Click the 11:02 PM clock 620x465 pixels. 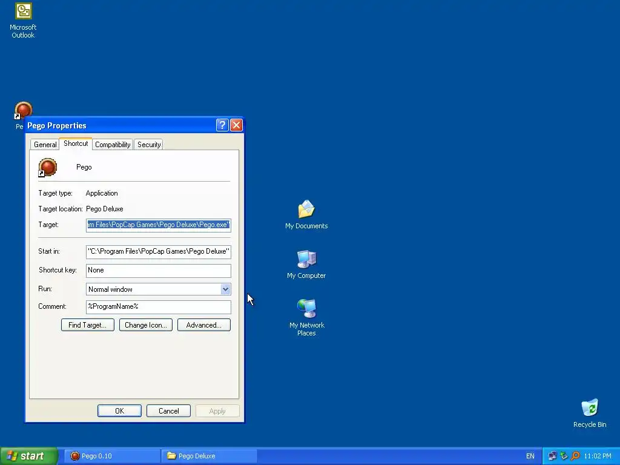click(x=598, y=456)
